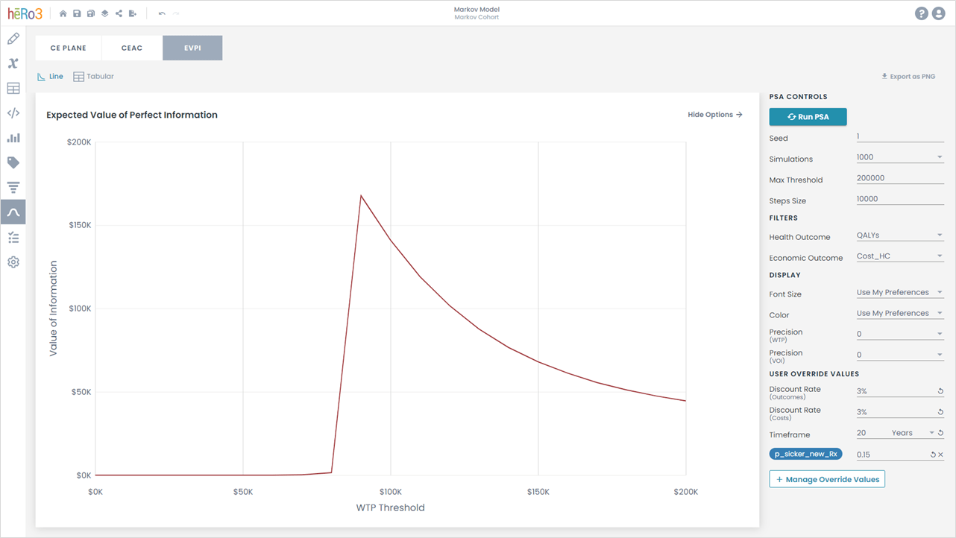Open the Economic Outcome dropdown

[900, 256]
